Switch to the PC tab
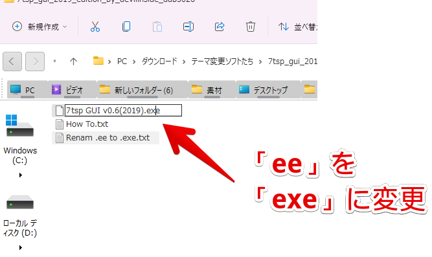This screenshot has width=432, height=257. coord(27,90)
